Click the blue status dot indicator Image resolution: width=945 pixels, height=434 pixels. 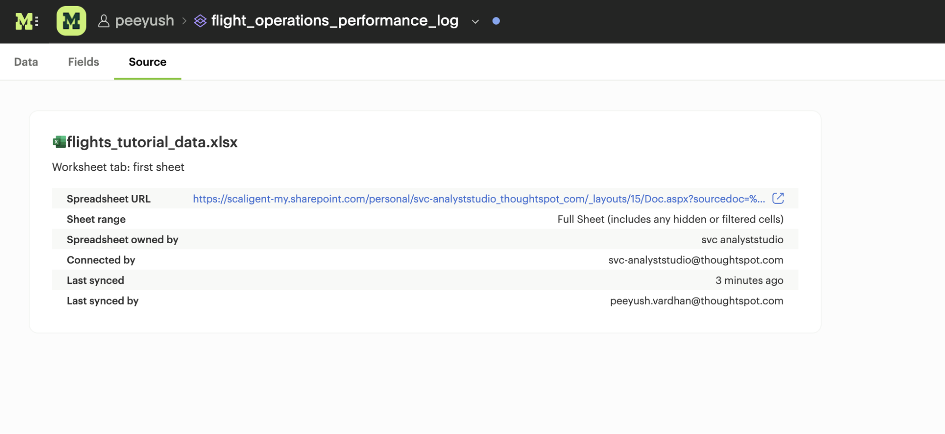(x=496, y=21)
